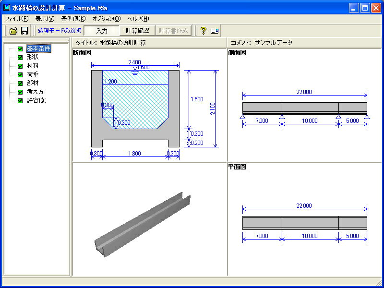Click the green check icon beside 部材
This screenshot has height=288, width=384.
pos(20,84)
